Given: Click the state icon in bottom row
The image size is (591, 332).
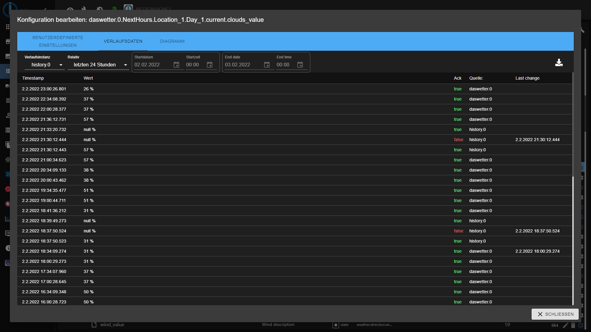Looking at the screenshot, I should point(336,325).
